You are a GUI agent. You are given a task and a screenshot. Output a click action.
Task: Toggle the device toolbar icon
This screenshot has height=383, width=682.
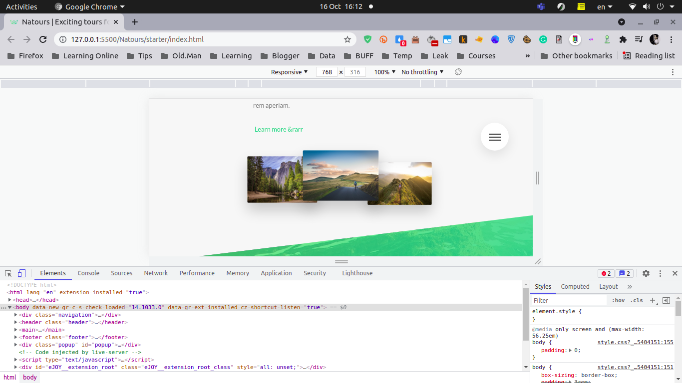coord(21,273)
